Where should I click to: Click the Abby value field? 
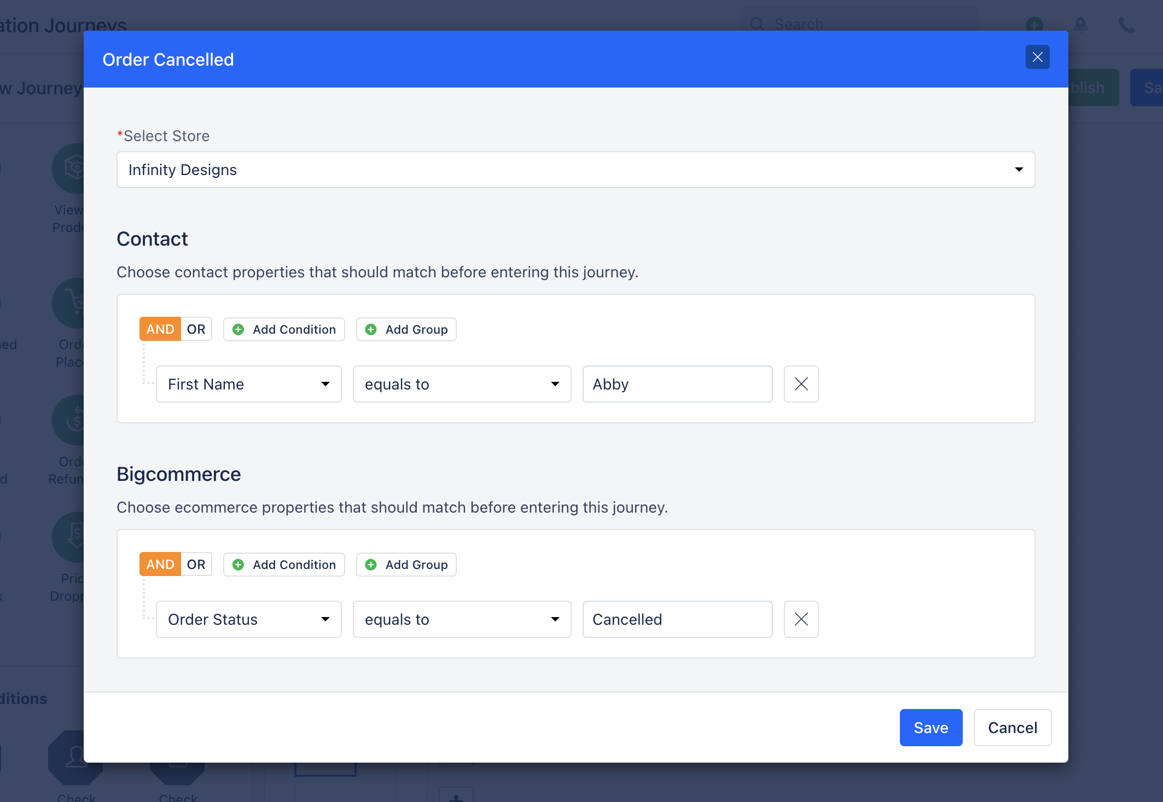coord(677,384)
